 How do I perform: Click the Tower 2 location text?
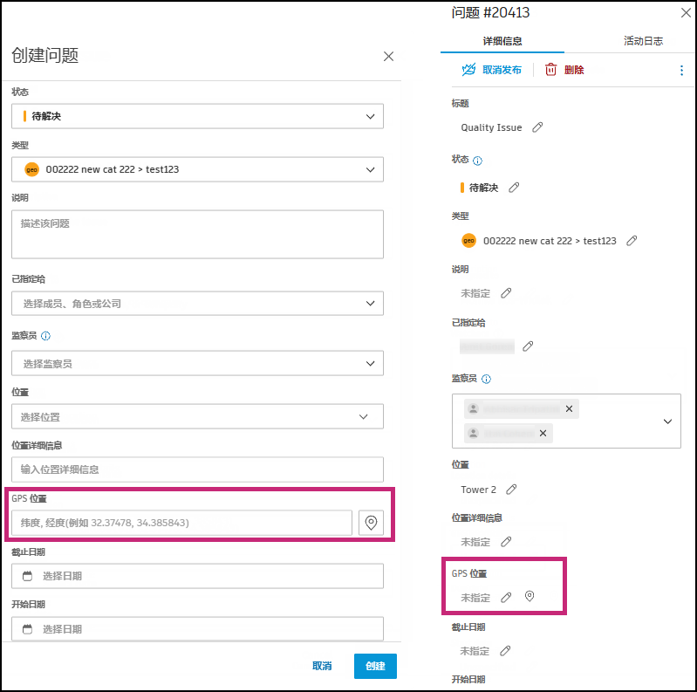[x=478, y=490]
